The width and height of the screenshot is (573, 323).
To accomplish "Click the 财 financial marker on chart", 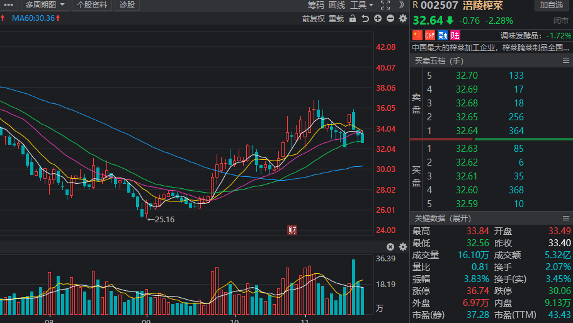I will pyautogui.click(x=292, y=230).
